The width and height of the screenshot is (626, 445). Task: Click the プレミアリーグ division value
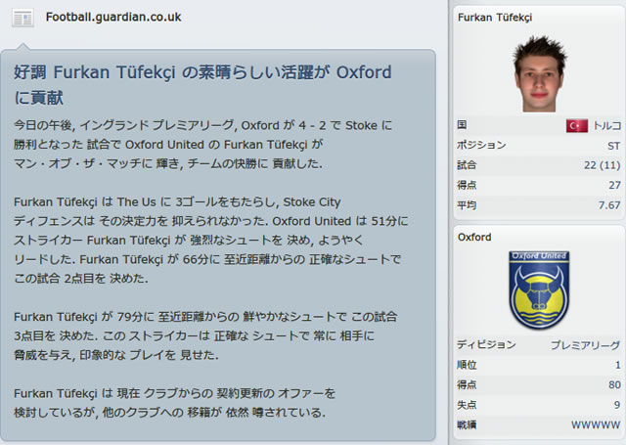click(x=585, y=345)
